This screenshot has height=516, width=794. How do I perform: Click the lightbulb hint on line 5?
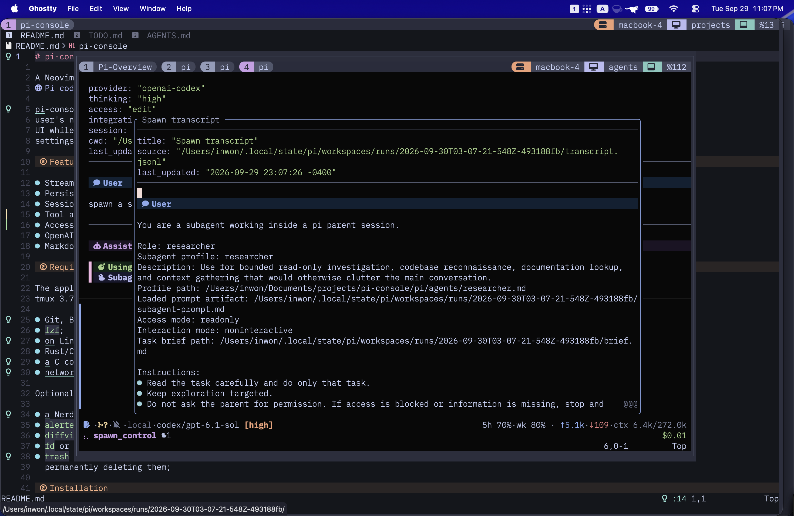8,109
